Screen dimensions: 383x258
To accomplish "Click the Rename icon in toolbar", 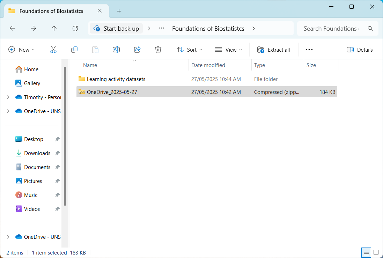I will pos(116,50).
